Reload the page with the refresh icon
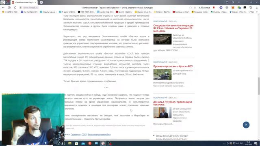Image resolution: width=260 pixels, height=146 pixels. point(15,8)
